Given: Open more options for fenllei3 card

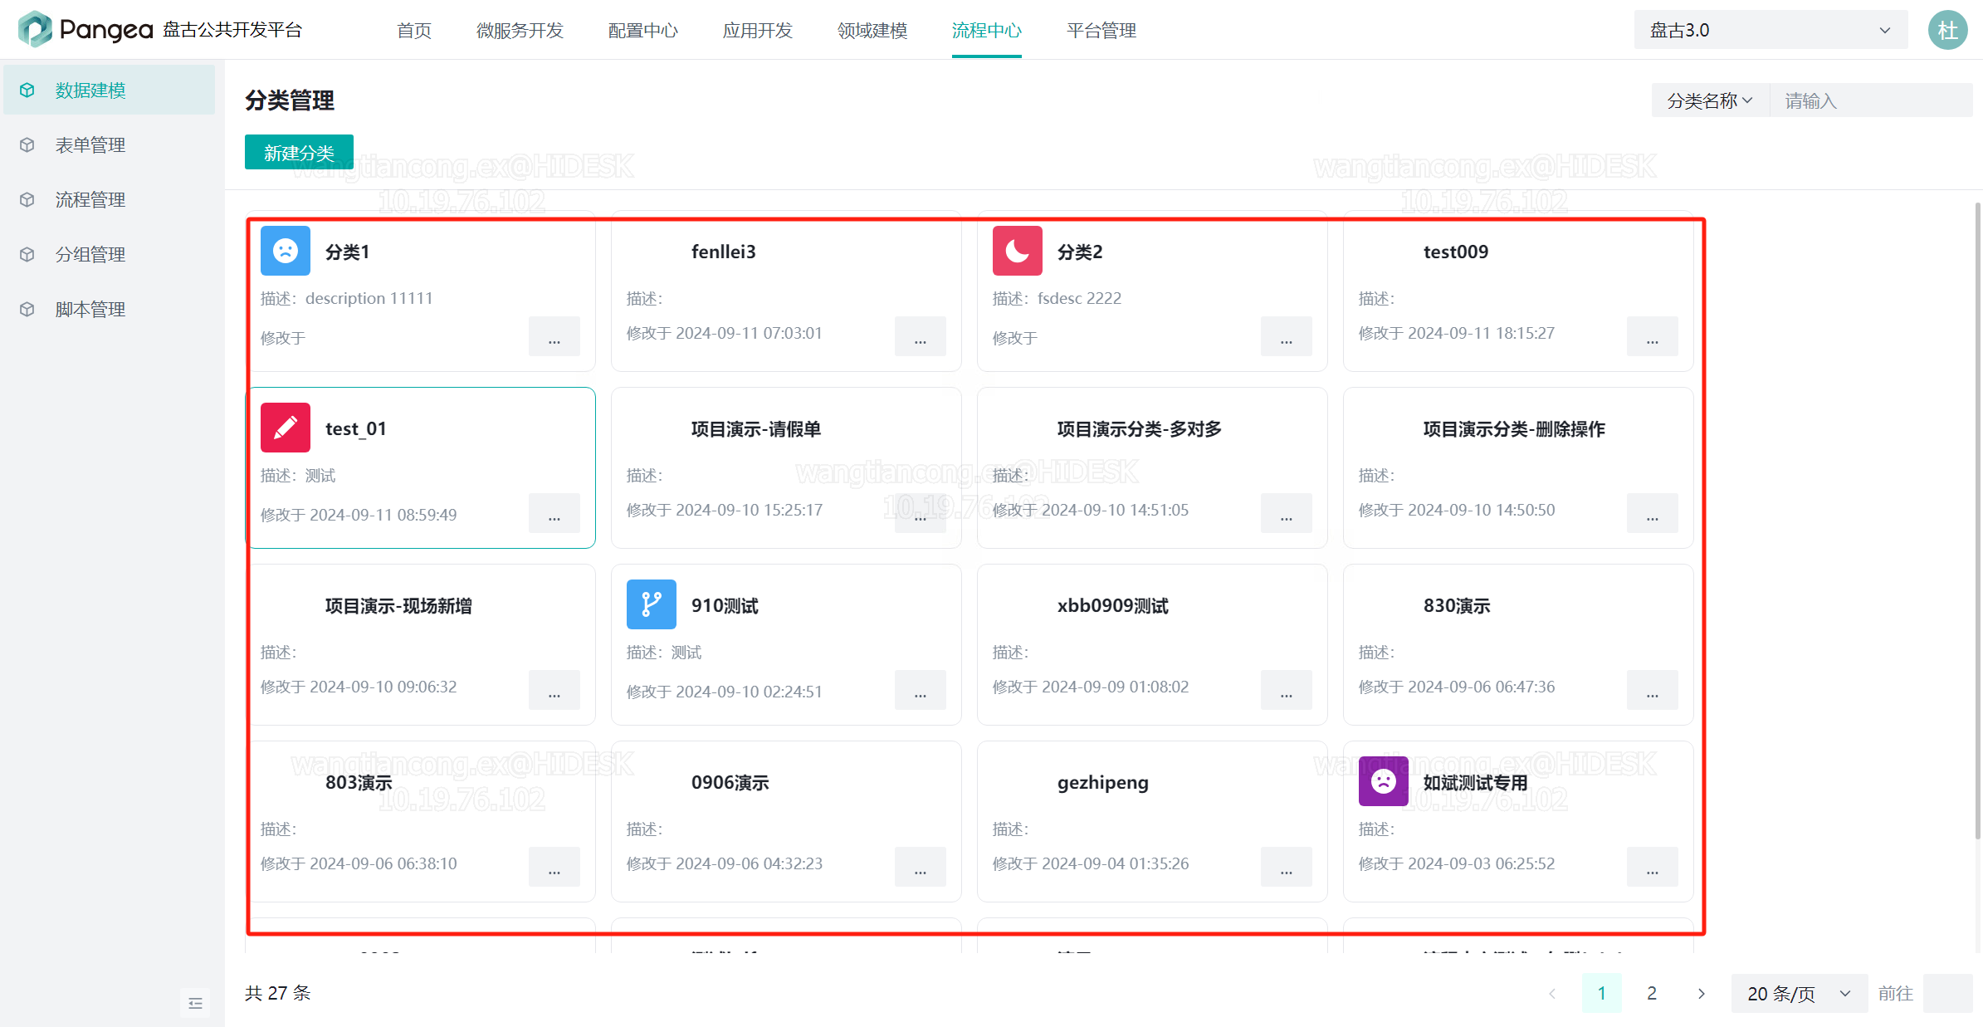Looking at the screenshot, I should pos(921,336).
